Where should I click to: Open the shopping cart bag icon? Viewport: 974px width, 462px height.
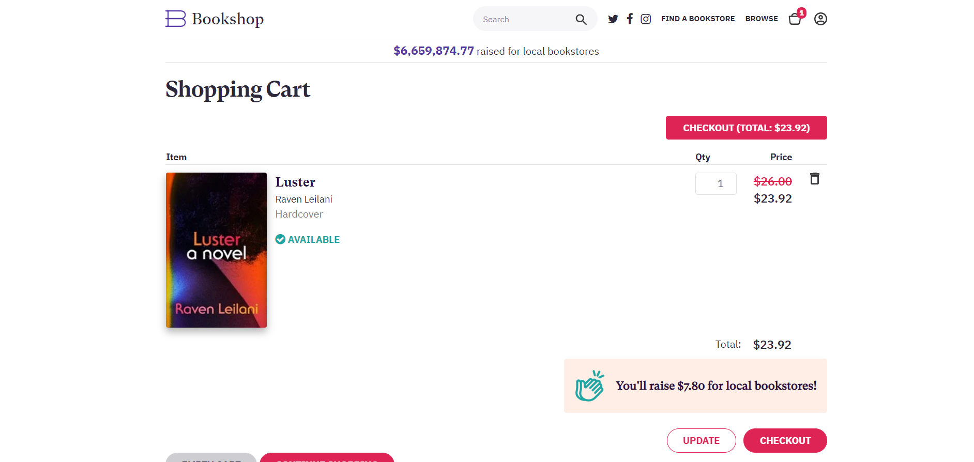tap(795, 19)
